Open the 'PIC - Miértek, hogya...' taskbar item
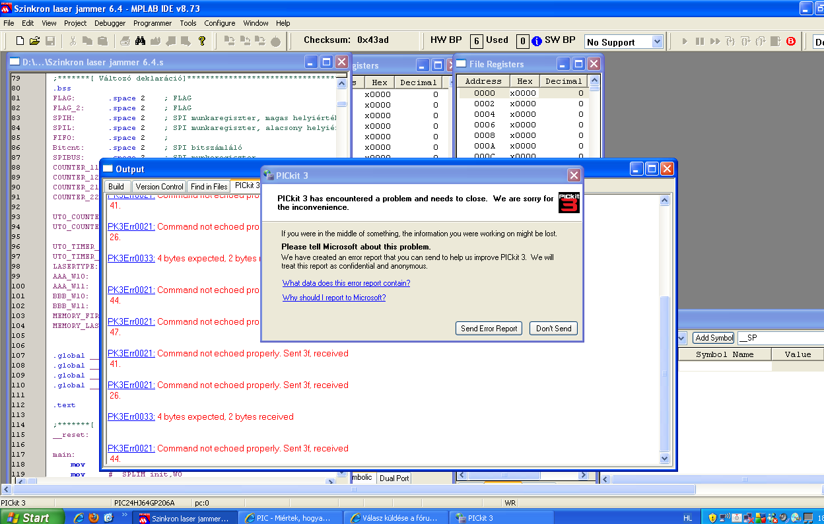824x524 pixels. 291,518
